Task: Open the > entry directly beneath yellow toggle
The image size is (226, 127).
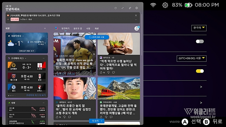Action: point(201,87)
